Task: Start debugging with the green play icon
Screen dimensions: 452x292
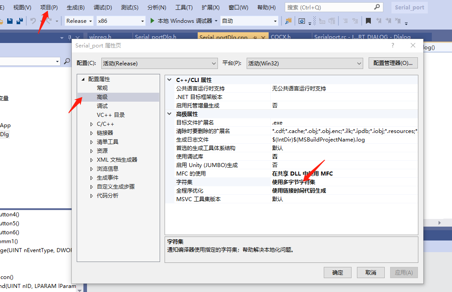Action: click(152, 21)
